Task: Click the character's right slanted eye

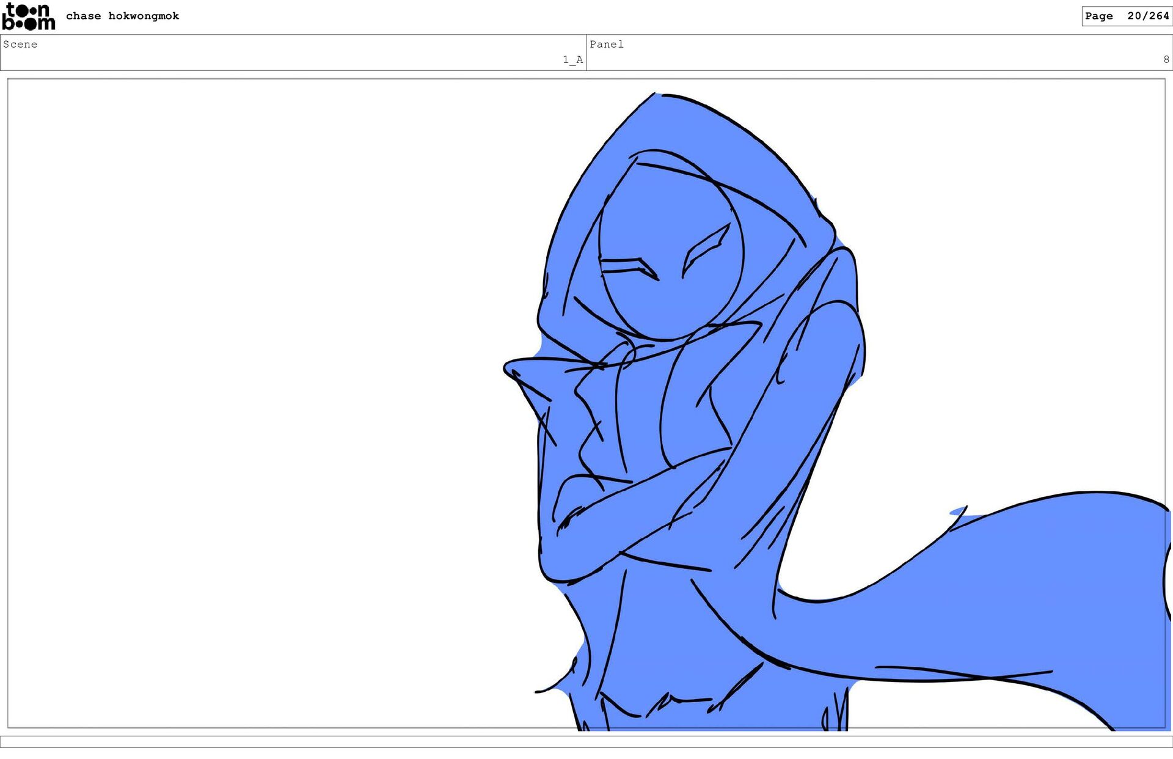Action: coord(706,248)
